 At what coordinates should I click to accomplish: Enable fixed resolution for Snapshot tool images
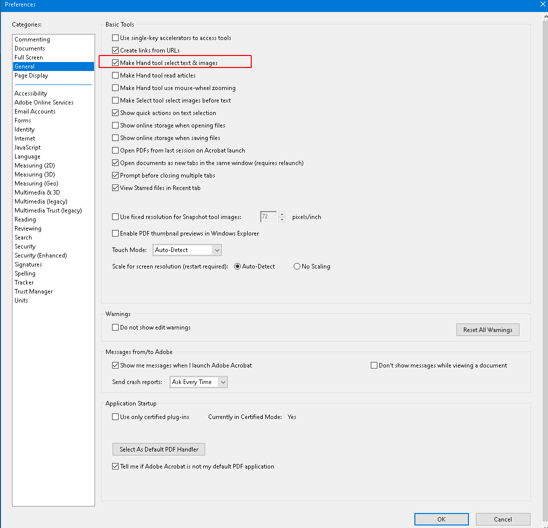click(x=116, y=216)
